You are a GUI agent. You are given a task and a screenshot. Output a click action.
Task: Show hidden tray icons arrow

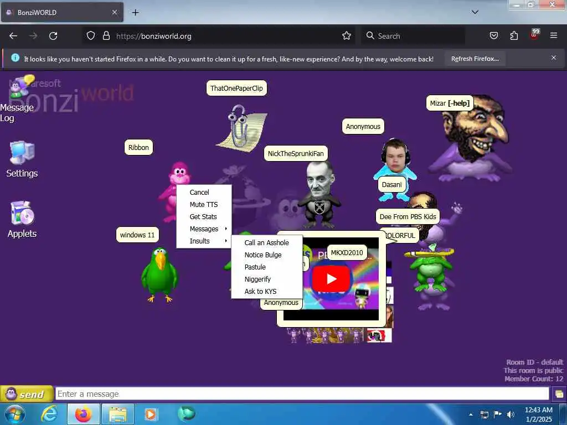pyautogui.click(x=471, y=414)
